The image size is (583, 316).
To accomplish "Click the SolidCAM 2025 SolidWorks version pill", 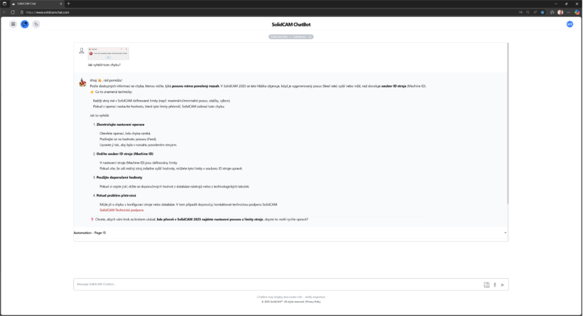I will pyautogui.click(x=291, y=37).
